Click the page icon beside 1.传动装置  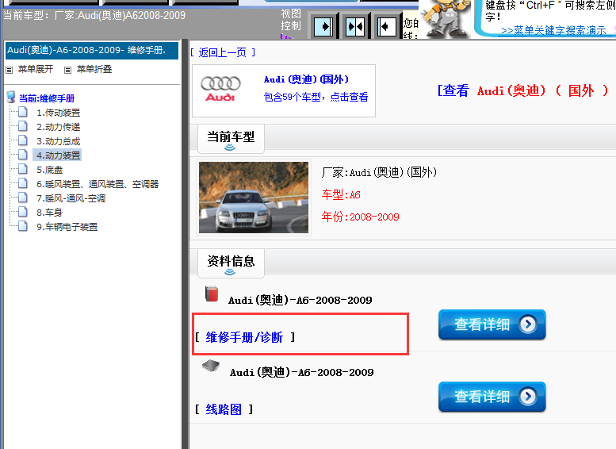pyautogui.click(x=23, y=112)
